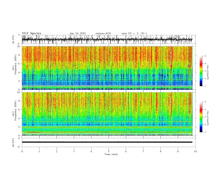Click the -7 label on upper colorbar
This screenshot has width=220, height=170.
pos(205,86)
